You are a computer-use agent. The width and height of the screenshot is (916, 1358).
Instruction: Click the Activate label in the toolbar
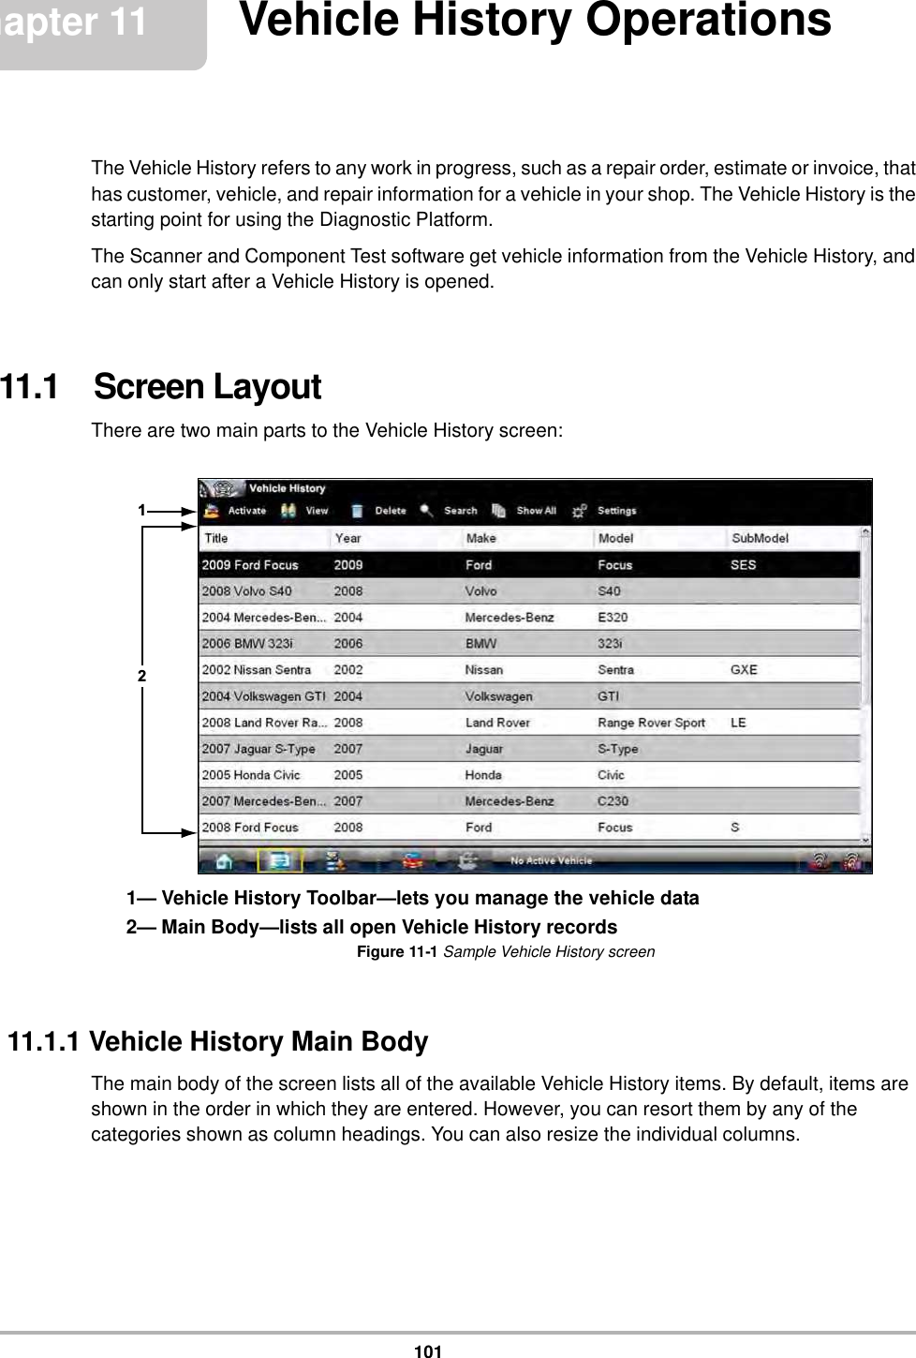pyautogui.click(x=247, y=512)
